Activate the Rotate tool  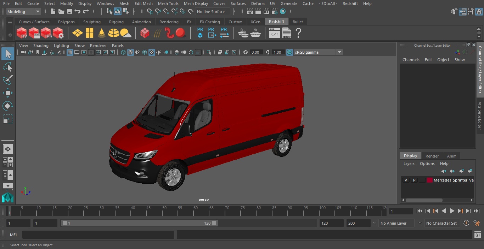[x=7, y=106]
